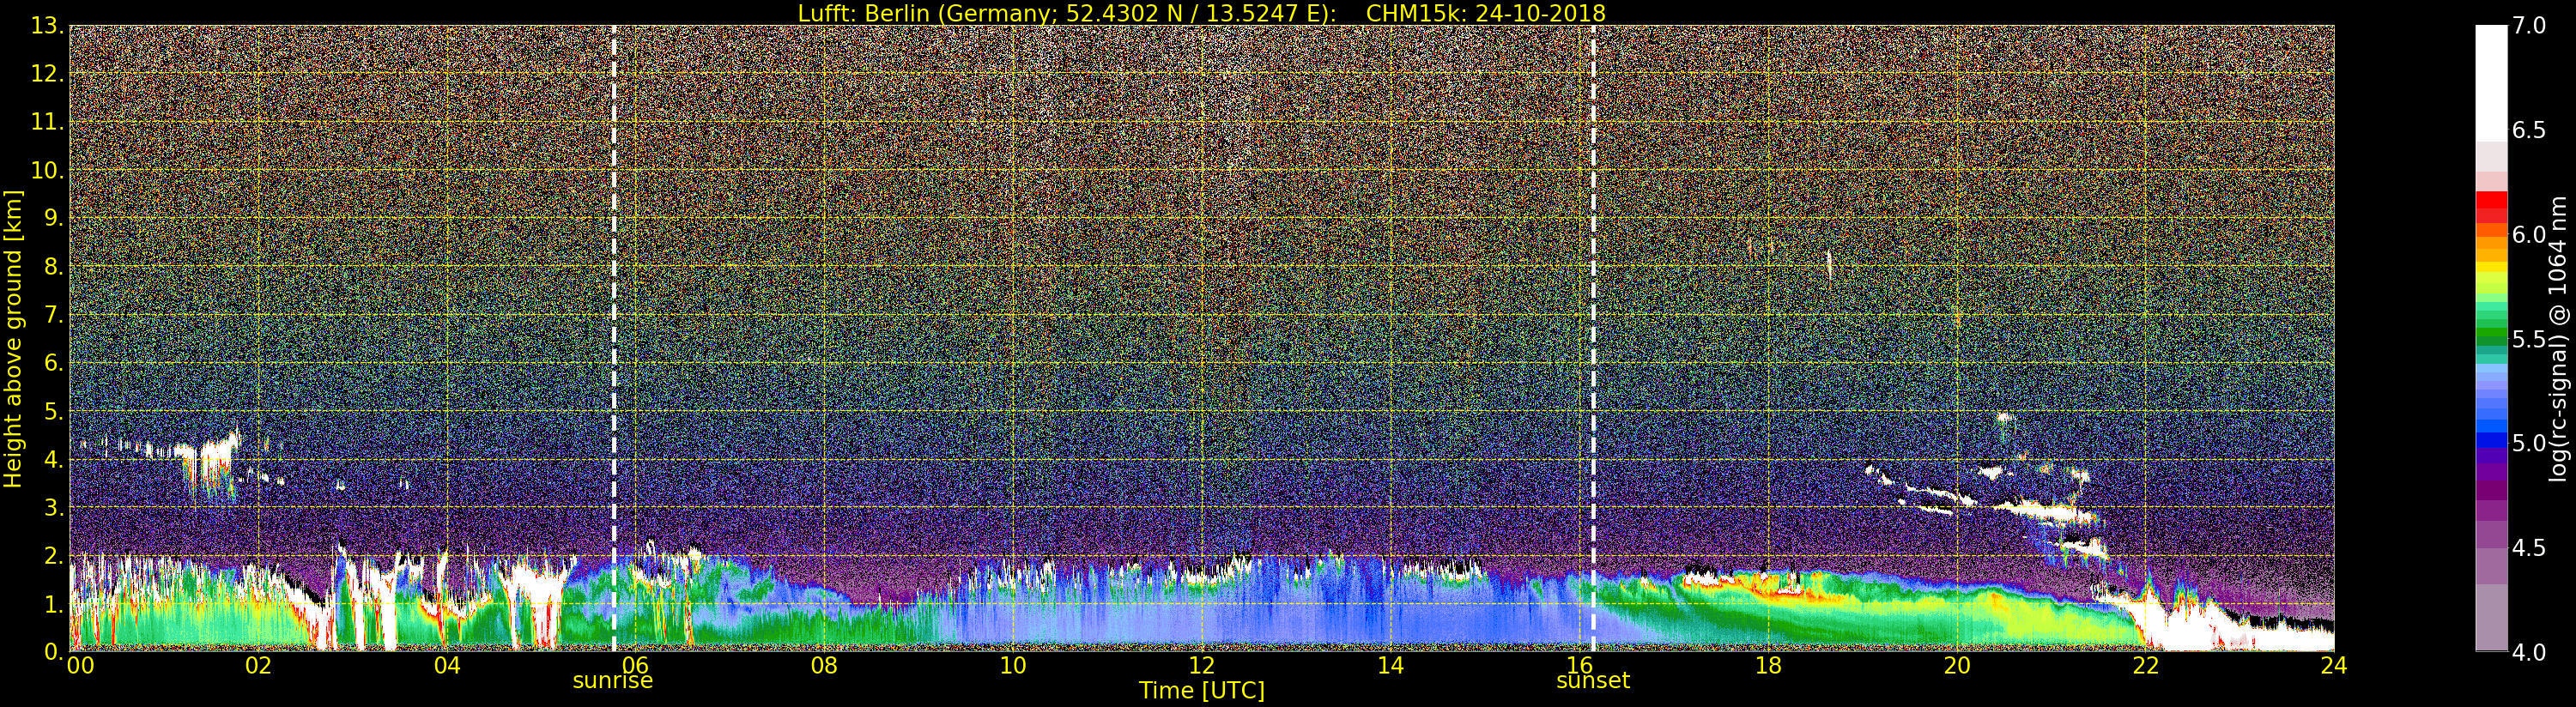Click the 'sunrise' label below the axis
Screen dimensions: 2576x707
click(612, 680)
